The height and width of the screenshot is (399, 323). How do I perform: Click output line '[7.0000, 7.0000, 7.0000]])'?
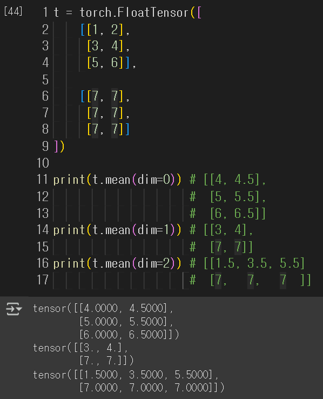click(152, 388)
